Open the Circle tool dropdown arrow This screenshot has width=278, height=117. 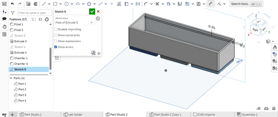click(72, 4)
